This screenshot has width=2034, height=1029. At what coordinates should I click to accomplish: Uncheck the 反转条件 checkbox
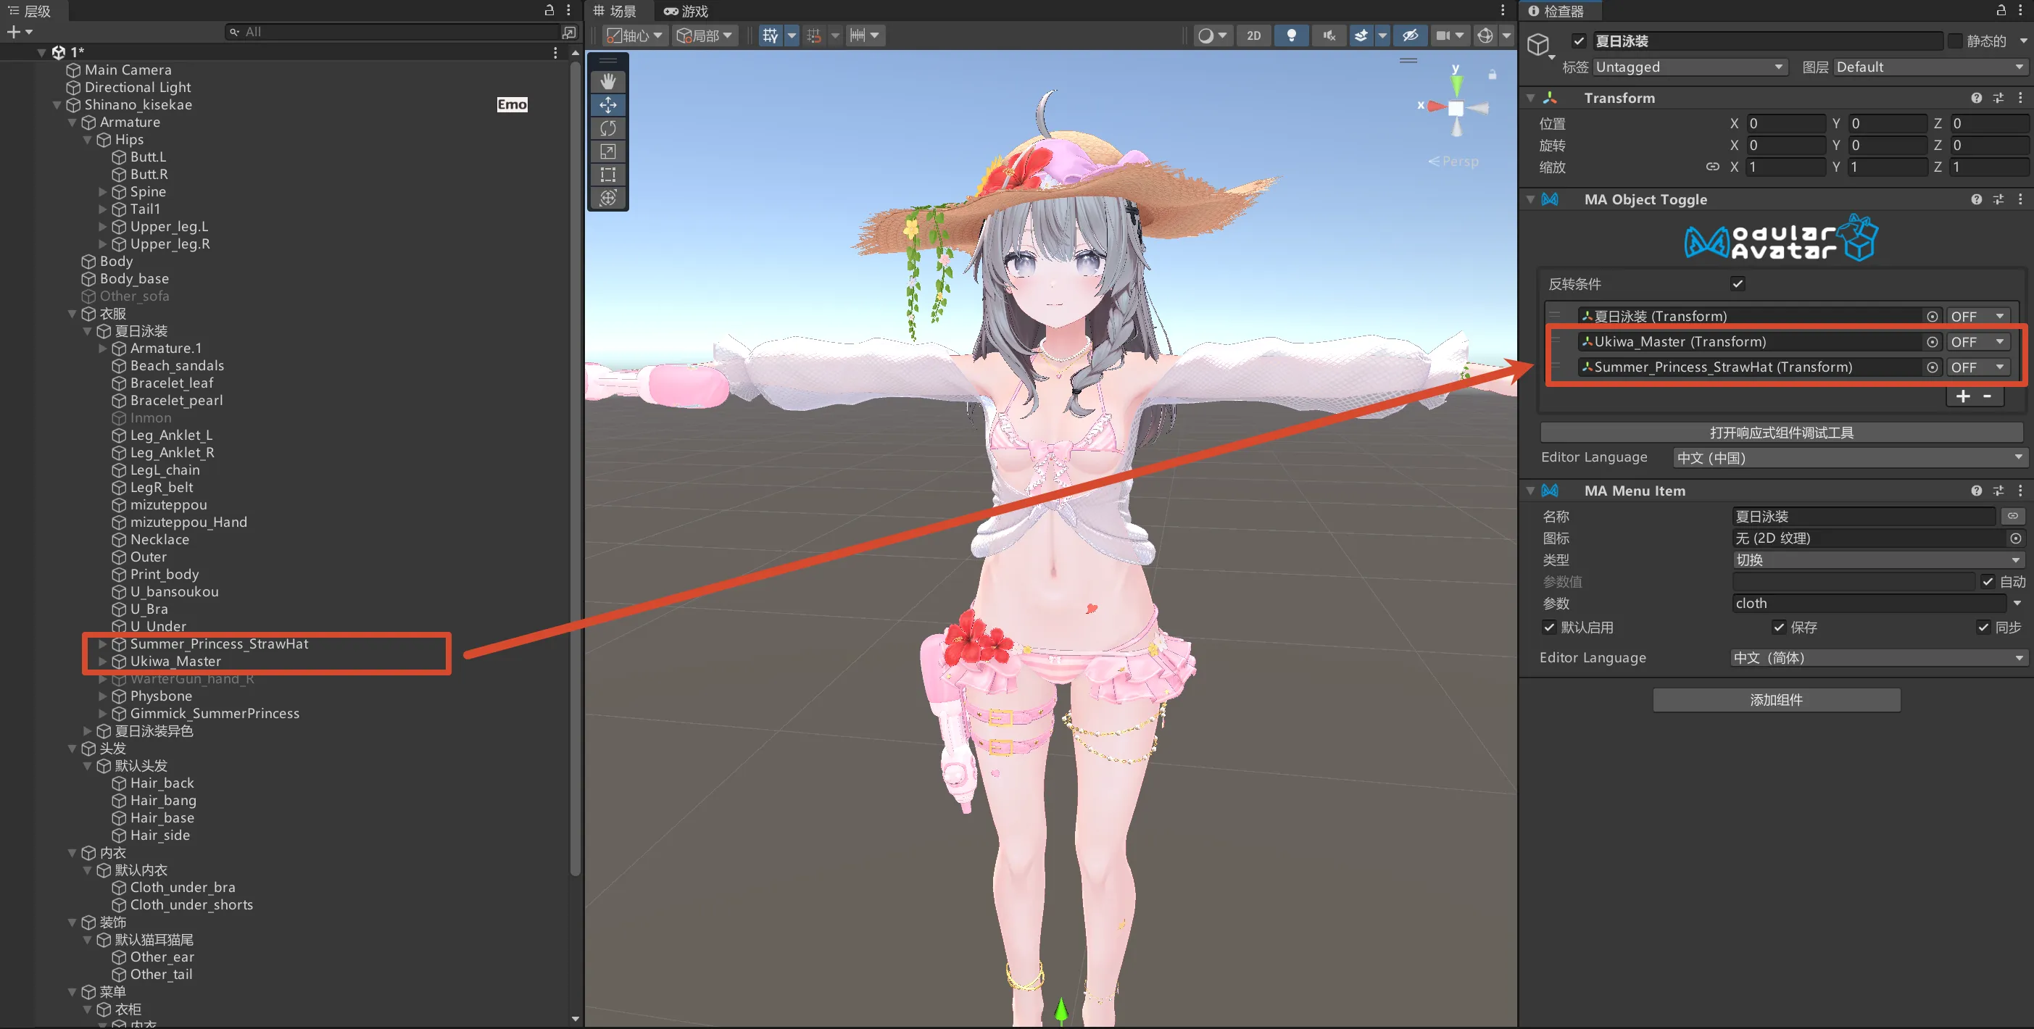point(1737,284)
